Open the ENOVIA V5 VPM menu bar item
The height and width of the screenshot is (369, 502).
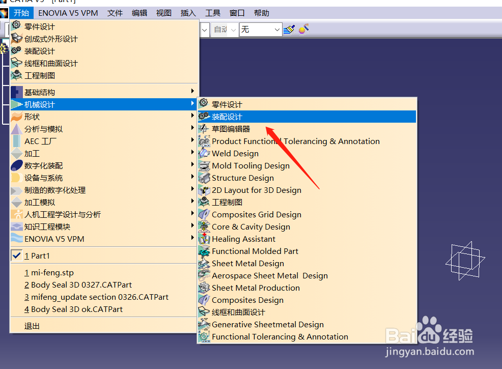coord(68,13)
